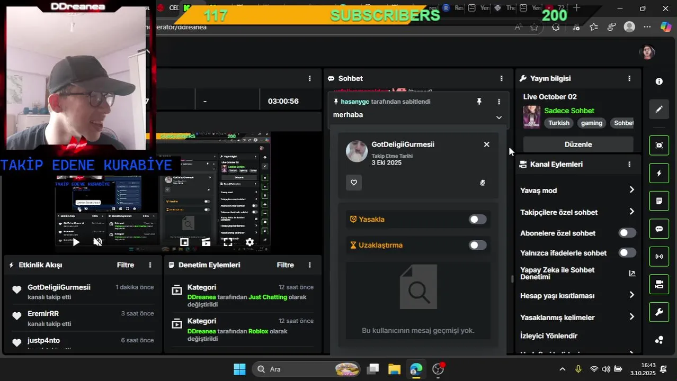Open a new browser tab with plus icon
Screen dimensions: 677x381
coord(577,8)
